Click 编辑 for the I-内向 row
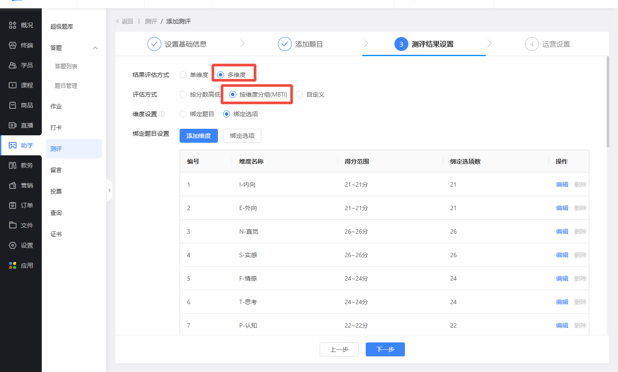This screenshot has height=372, width=618. (x=562, y=184)
